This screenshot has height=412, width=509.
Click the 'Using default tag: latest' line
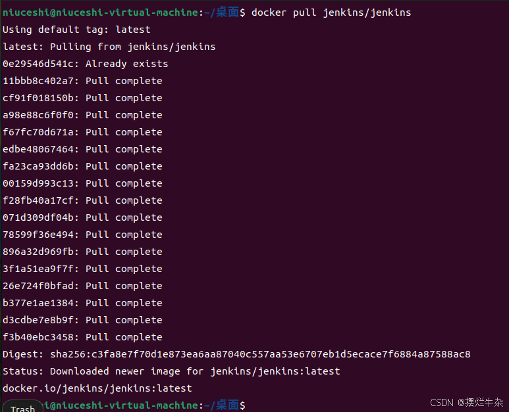pos(76,30)
